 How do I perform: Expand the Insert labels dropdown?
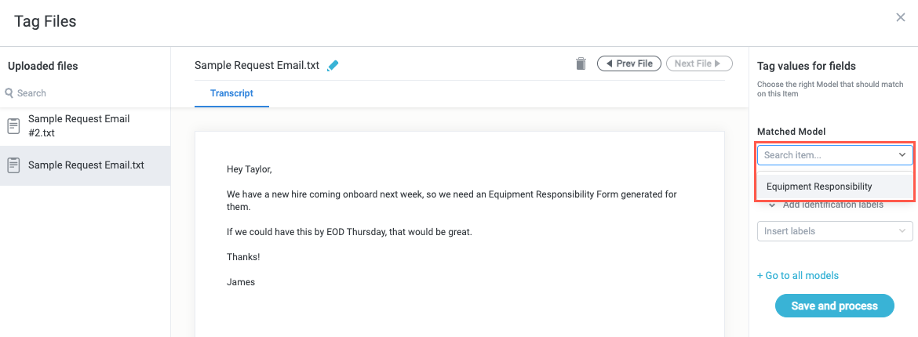click(902, 231)
